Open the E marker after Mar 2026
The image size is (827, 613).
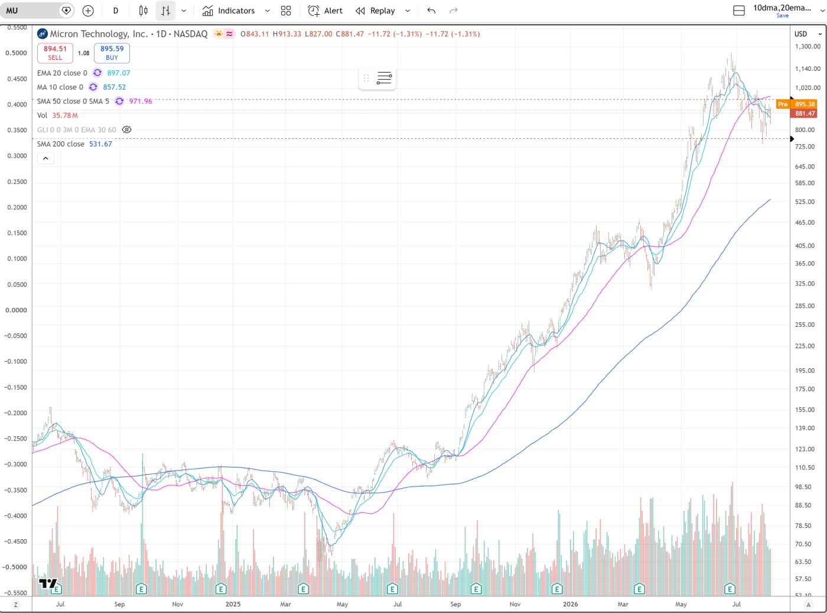click(639, 589)
